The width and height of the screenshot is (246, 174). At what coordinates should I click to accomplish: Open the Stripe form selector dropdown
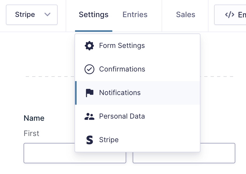[32, 15]
